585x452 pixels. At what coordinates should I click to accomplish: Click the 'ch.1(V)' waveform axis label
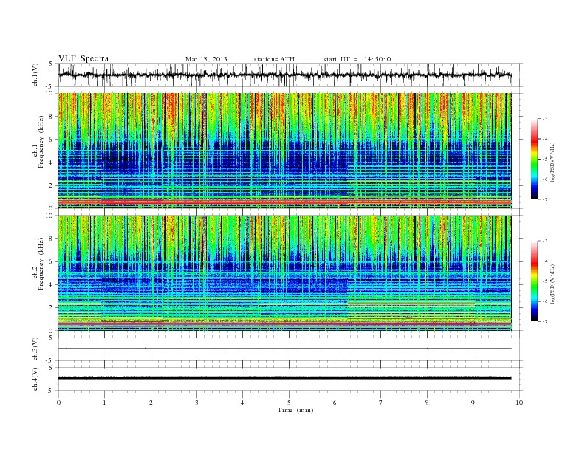pos(35,75)
